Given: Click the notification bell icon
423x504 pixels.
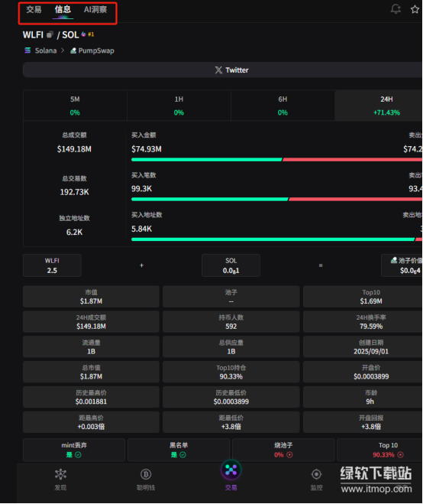Looking at the screenshot, I should (x=396, y=9).
